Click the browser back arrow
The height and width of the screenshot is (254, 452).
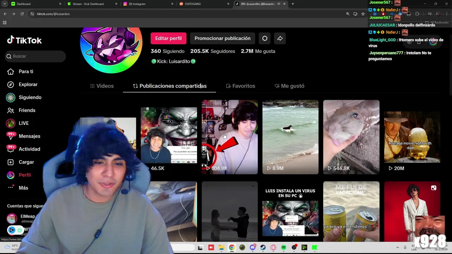[5, 14]
